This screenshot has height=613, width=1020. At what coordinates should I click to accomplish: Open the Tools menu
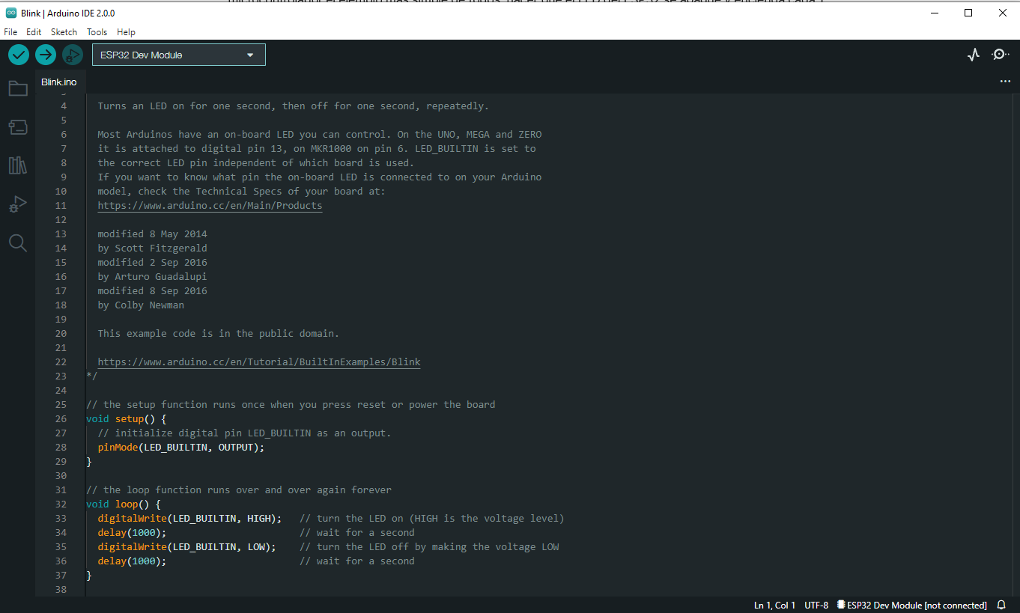97,32
